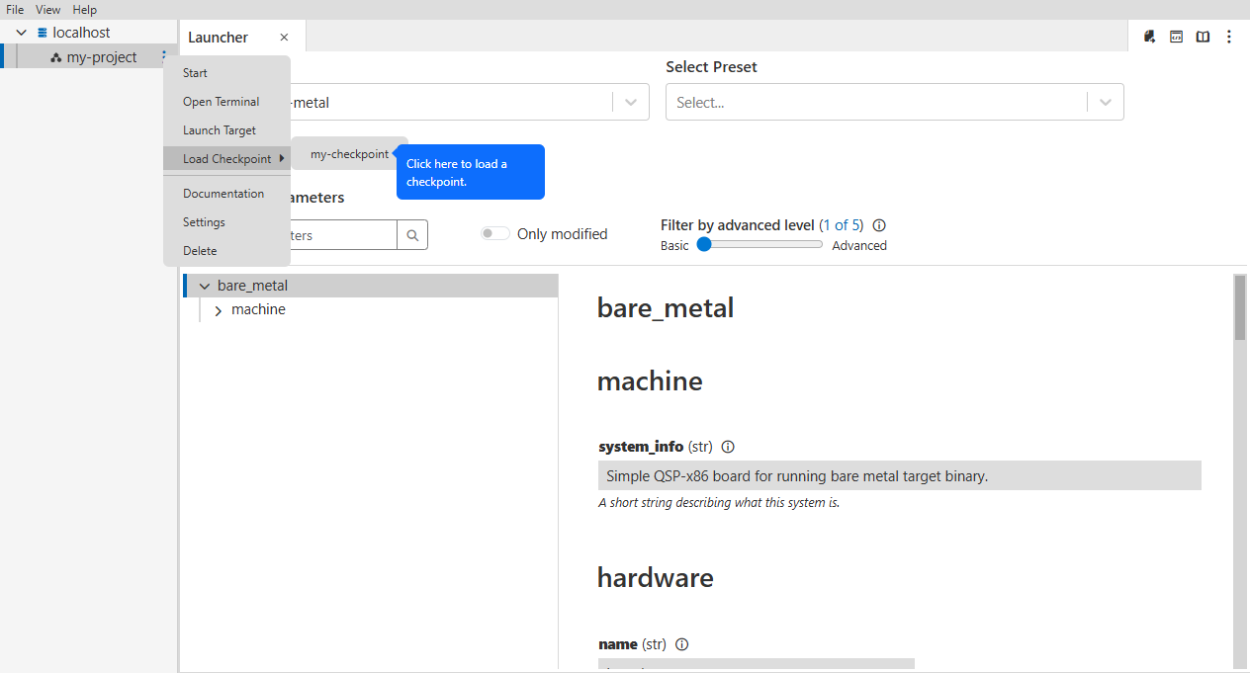
Task: Click the info icon beside system_info
Action: [728, 447]
